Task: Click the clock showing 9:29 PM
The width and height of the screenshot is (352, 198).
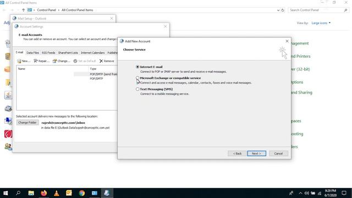Action: tap(330, 193)
